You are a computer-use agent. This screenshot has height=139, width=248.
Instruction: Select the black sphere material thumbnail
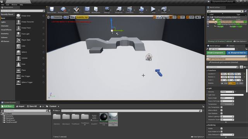click(104, 117)
